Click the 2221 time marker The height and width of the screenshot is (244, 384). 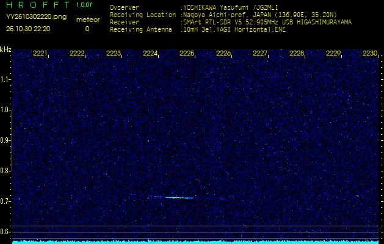click(x=40, y=54)
